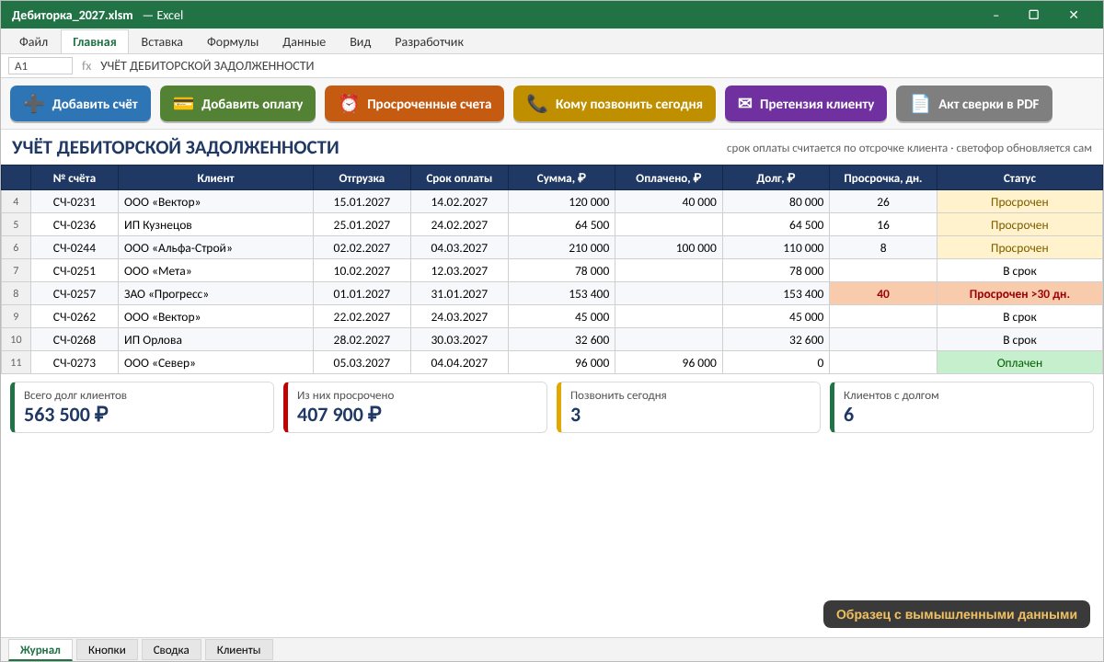Click the card icon on Добавить оплату
Screen dimensions: 1104x662
point(183,104)
